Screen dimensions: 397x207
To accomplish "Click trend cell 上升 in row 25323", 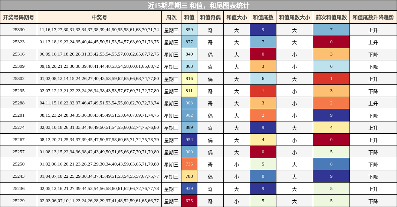I will point(373,42).
